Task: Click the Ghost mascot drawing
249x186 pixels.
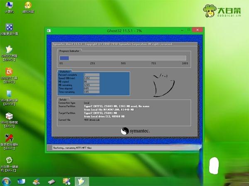Action: [x=164, y=85]
